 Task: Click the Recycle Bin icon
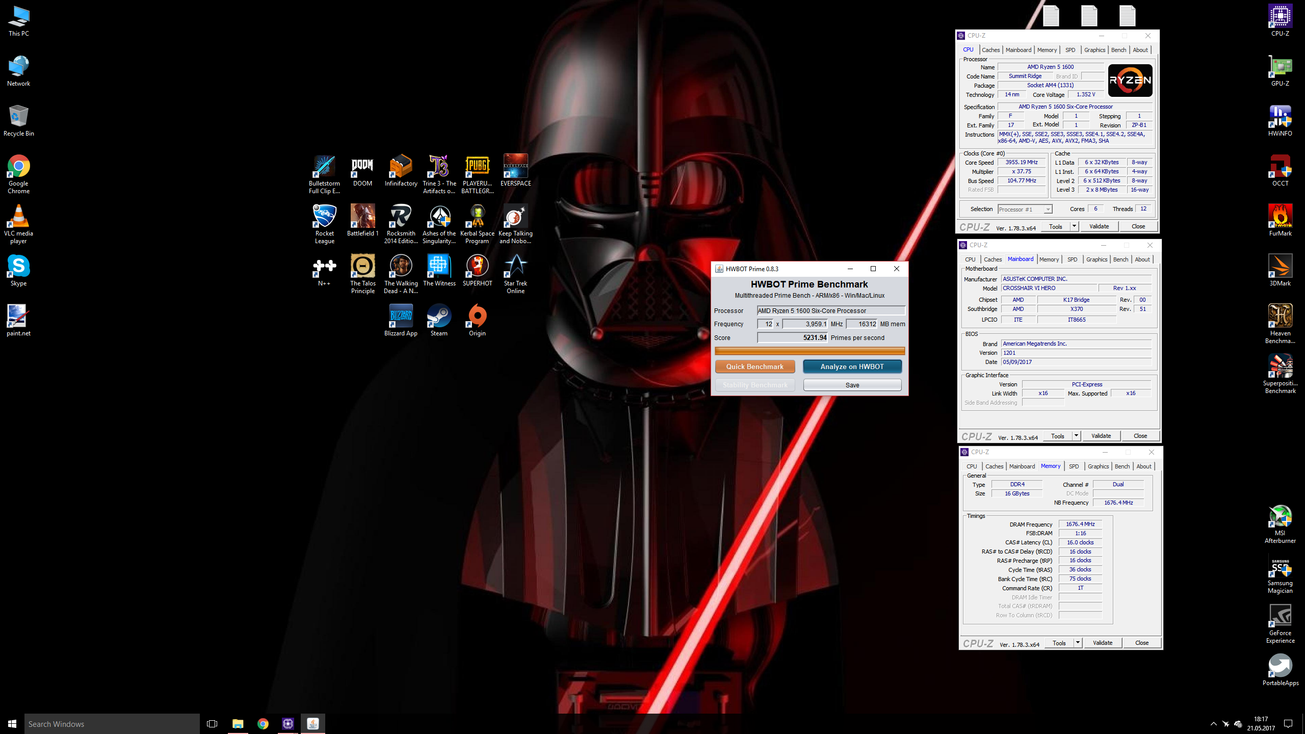tap(18, 120)
